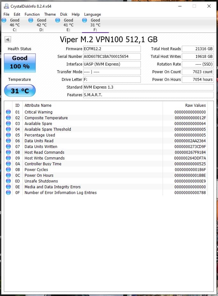Screen dimensions: 218x296
Task: Click the blue status orb for drive C:
Action: point(4,20)
